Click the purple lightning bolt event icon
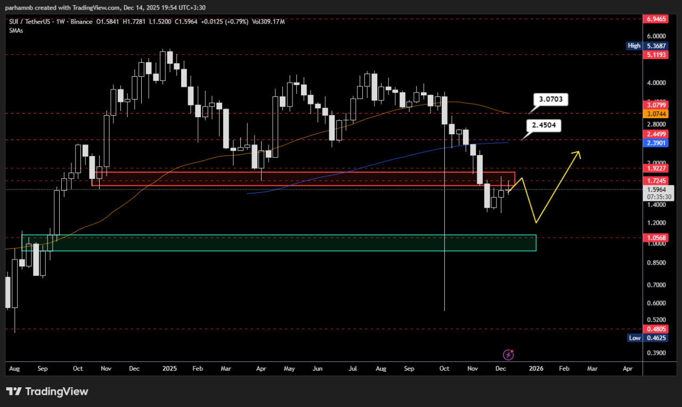This screenshot has width=682, height=407. point(508,354)
